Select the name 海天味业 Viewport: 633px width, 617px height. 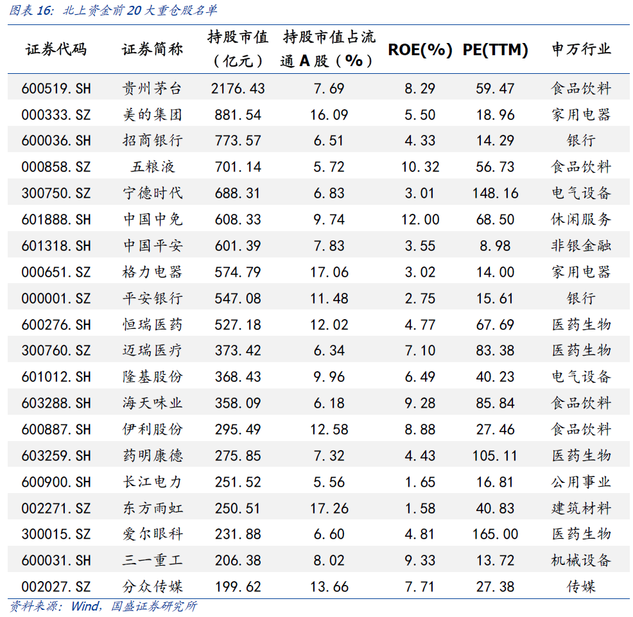[153, 403]
